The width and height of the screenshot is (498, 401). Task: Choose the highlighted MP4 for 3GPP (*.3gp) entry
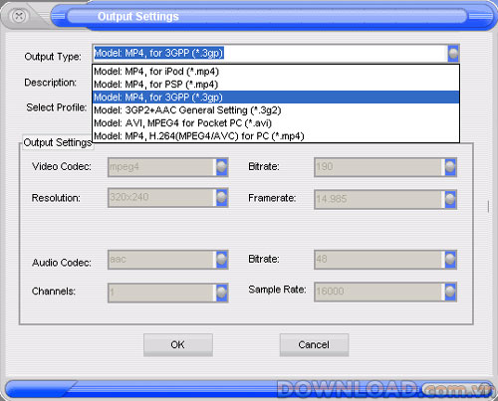point(276,98)
